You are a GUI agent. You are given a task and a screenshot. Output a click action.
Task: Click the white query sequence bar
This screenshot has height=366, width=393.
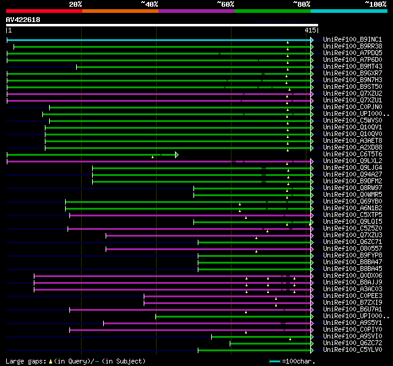pos(162,25)
